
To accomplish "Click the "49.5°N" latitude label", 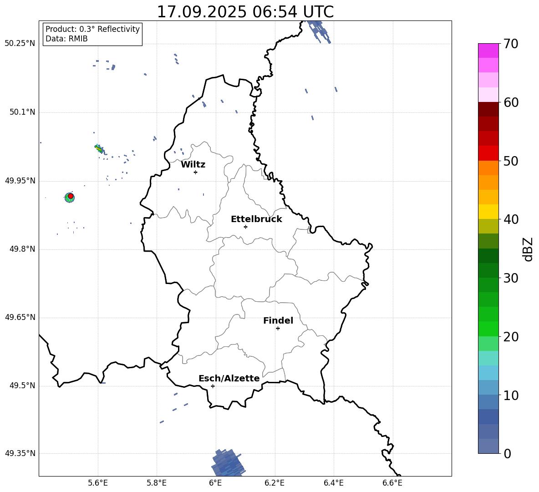I will click(22, 385).
